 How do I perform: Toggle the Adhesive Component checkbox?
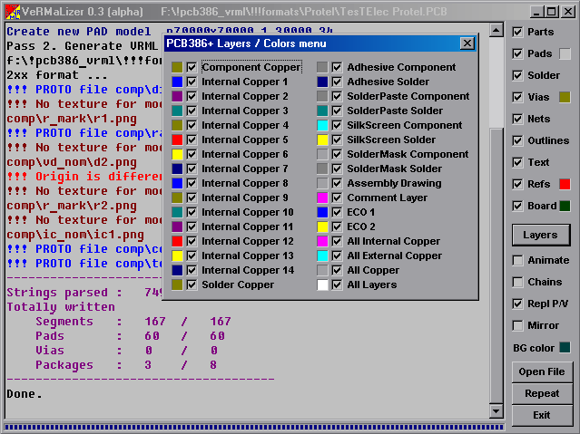click(337, 67)
